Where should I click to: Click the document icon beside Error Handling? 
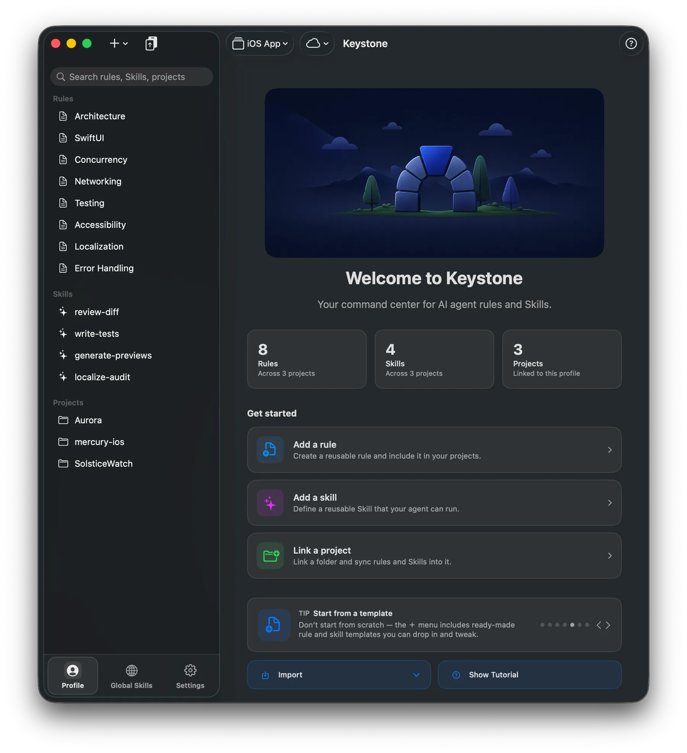(x=63, y=269)
